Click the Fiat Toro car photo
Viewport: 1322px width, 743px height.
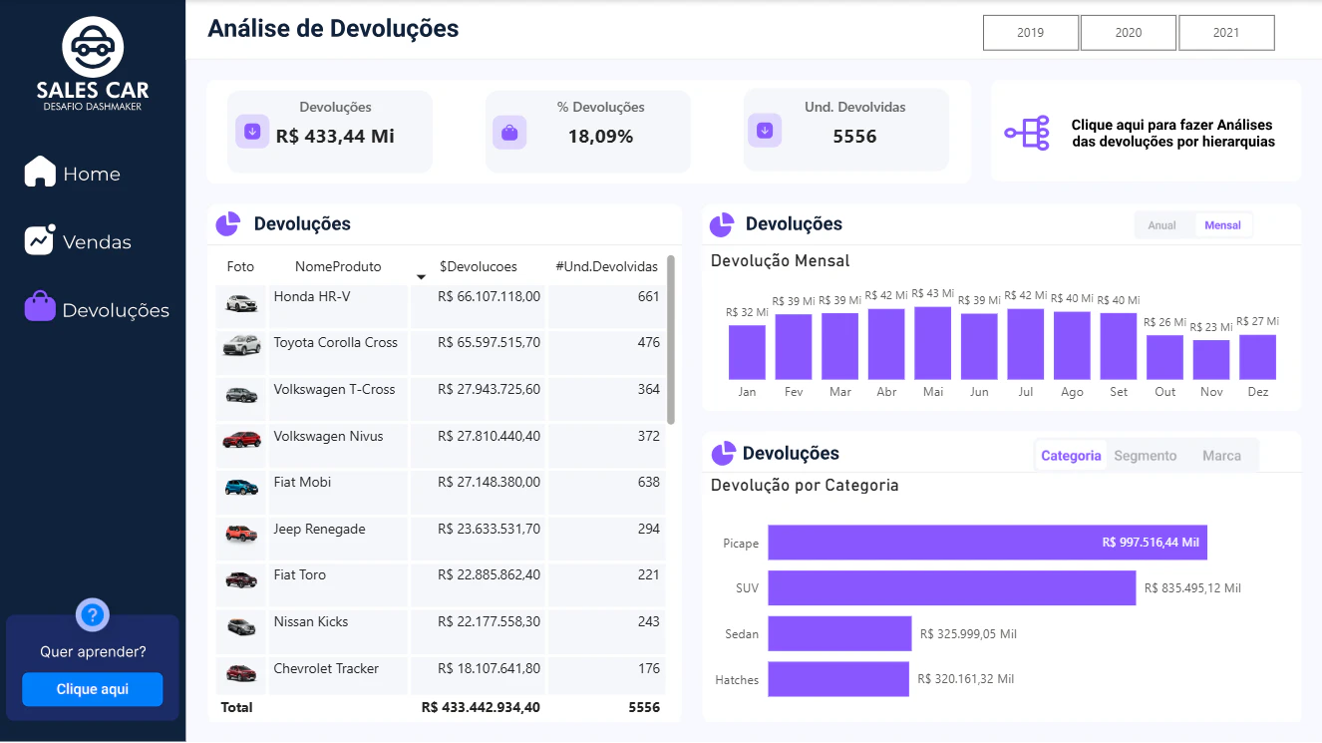[x=241, y=579]
